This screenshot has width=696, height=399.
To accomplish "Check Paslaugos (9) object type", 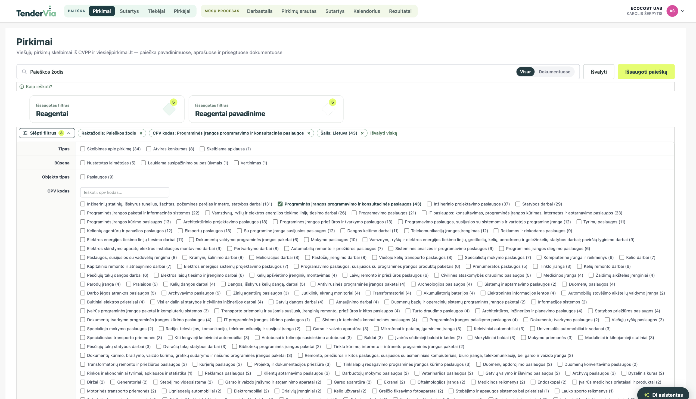I will point(82,177).
